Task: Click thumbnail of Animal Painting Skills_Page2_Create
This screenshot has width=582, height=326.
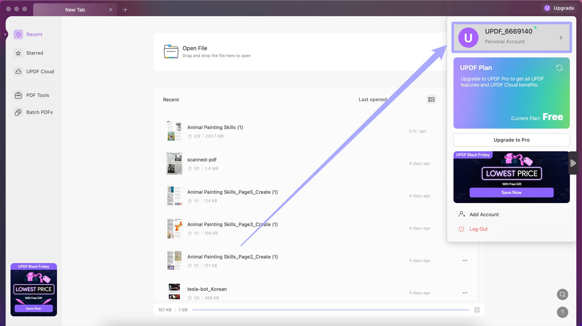Action: (x=174, y=260)
